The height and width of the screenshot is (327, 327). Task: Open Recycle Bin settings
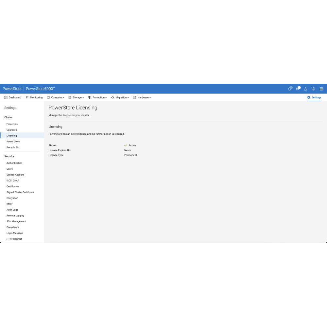coord(13,147)
